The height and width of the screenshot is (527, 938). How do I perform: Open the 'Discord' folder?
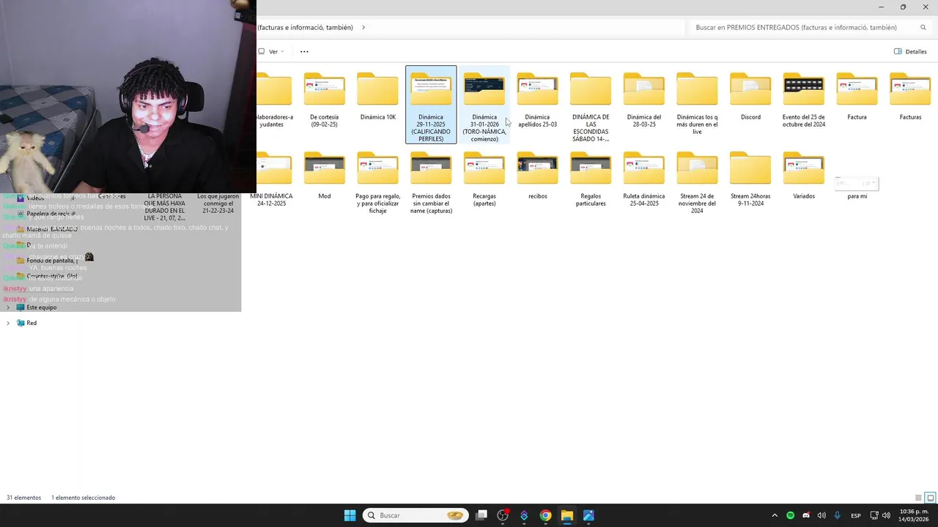[750, 97]
